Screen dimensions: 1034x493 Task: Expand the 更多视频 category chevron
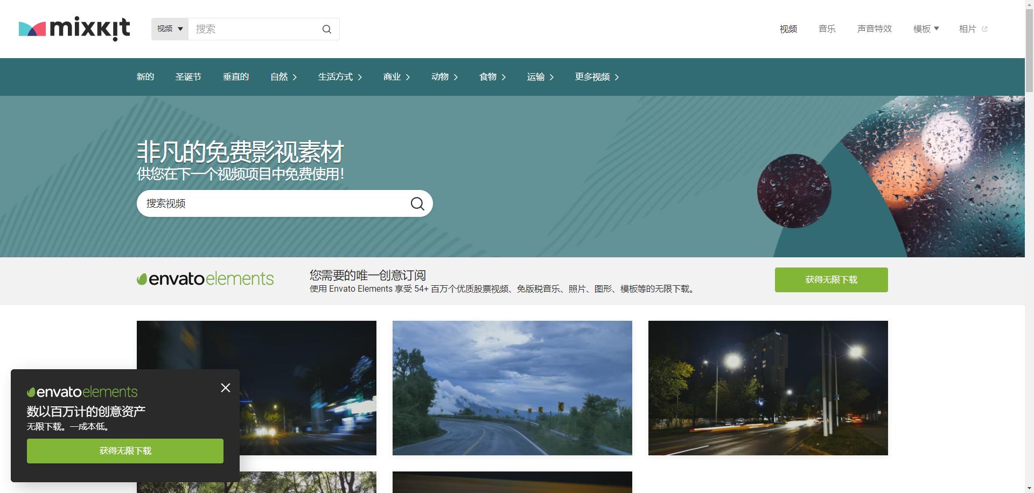click(x=618, y=77)
